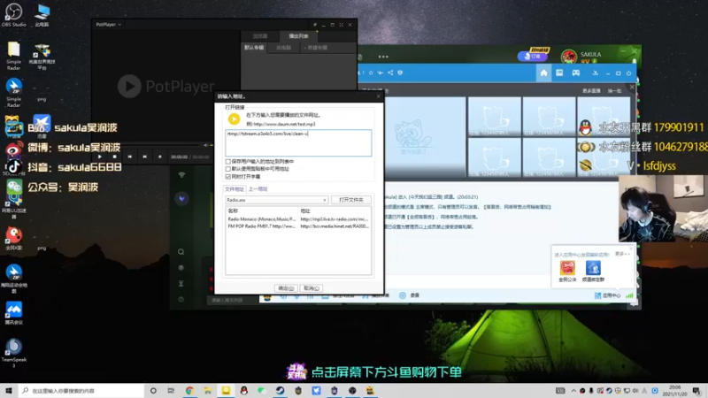Image resolution: width=708 pixels, height=398 pixels.
Task: Click the blue 订阅 subscribe button
Action: coord(533,57)
